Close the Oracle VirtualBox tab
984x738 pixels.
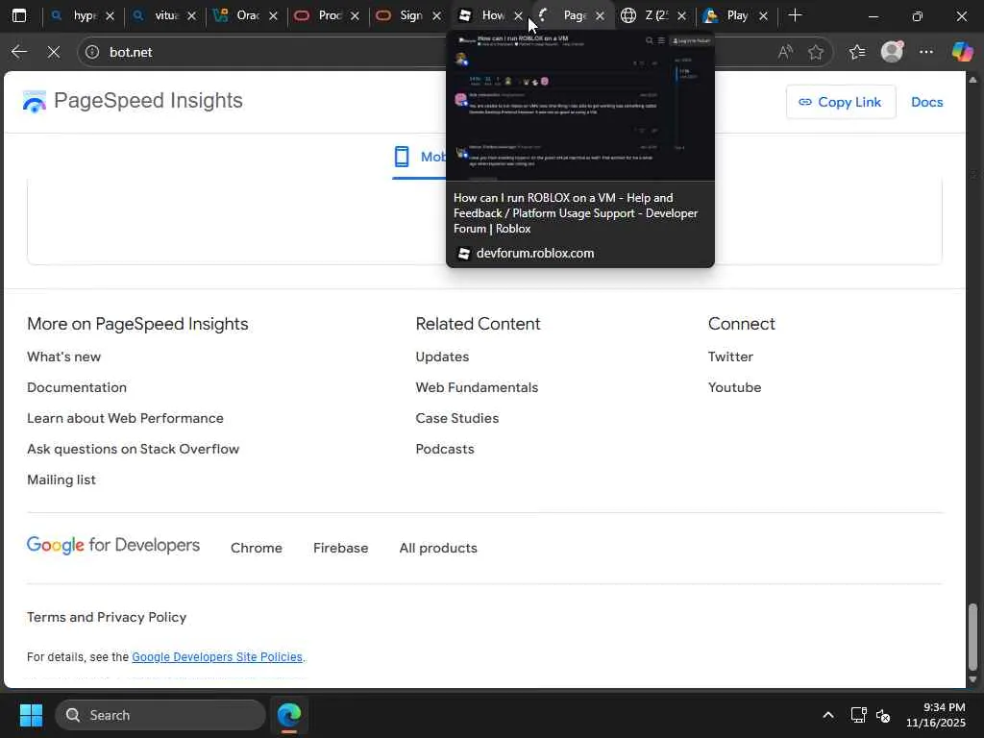273,15
